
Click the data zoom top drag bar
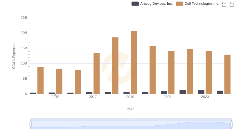point(131,119)
